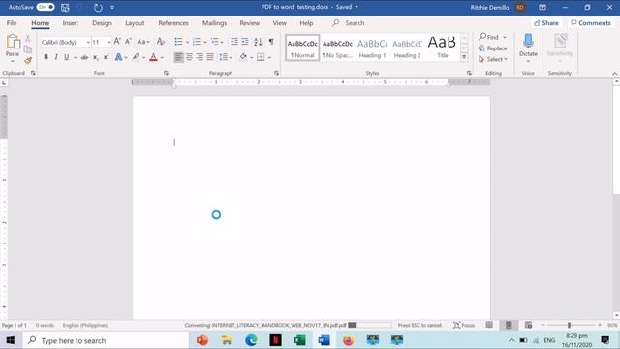Click the Redo arrow icon
Image resolution: width=620 pixels, height=349 pixels.
tap(98, 7)
